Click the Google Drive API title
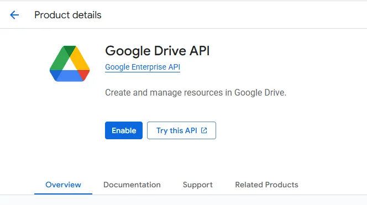The image size is (367, 205). click(158, 51)
